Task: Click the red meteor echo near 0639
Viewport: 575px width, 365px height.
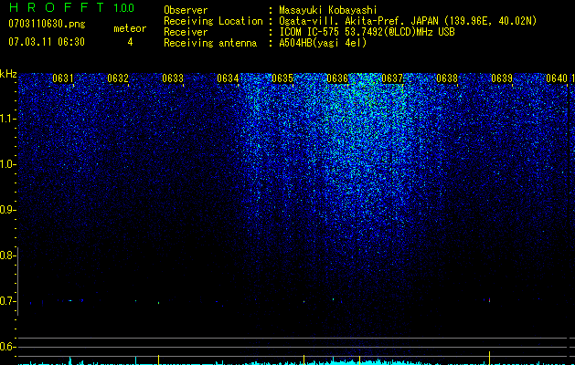Action: [x=490, y=300]
